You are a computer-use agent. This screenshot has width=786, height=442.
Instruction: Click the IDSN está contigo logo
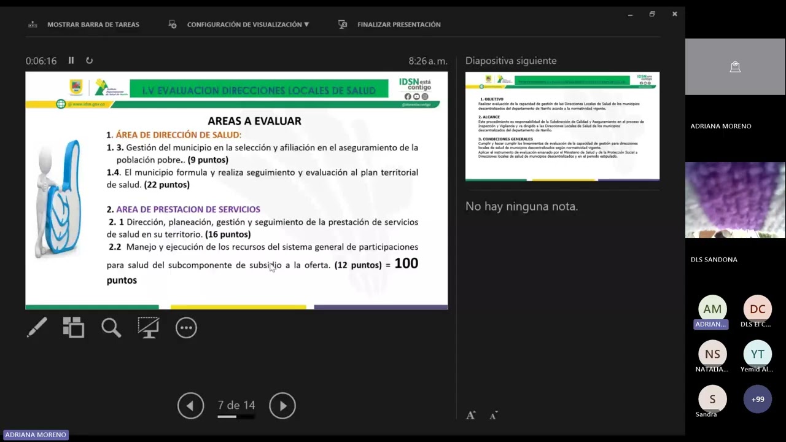pyautogui.click(x=415, y=84)
